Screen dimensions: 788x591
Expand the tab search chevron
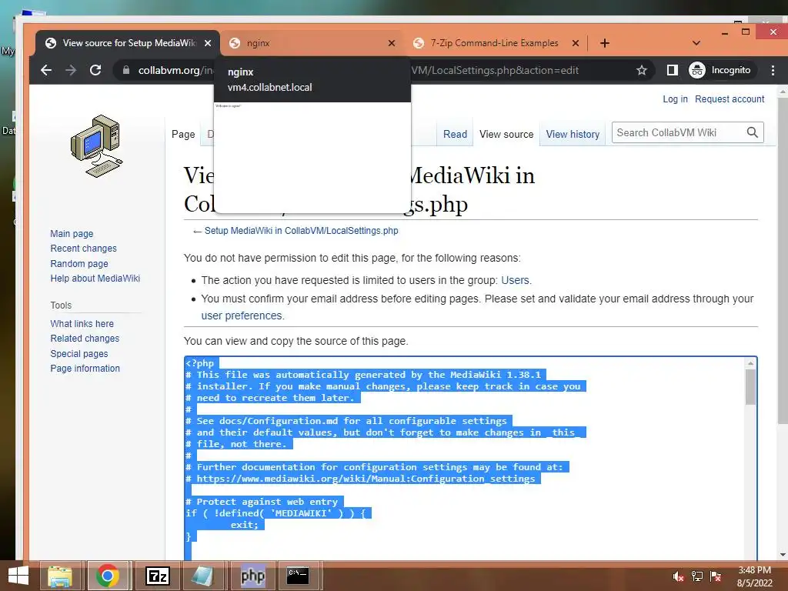tap(696, 43)
